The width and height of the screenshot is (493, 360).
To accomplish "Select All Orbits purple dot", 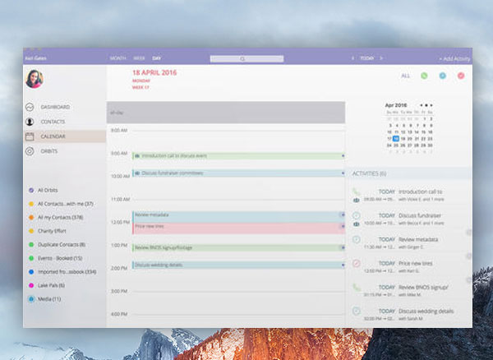I will tap(31, 190).
